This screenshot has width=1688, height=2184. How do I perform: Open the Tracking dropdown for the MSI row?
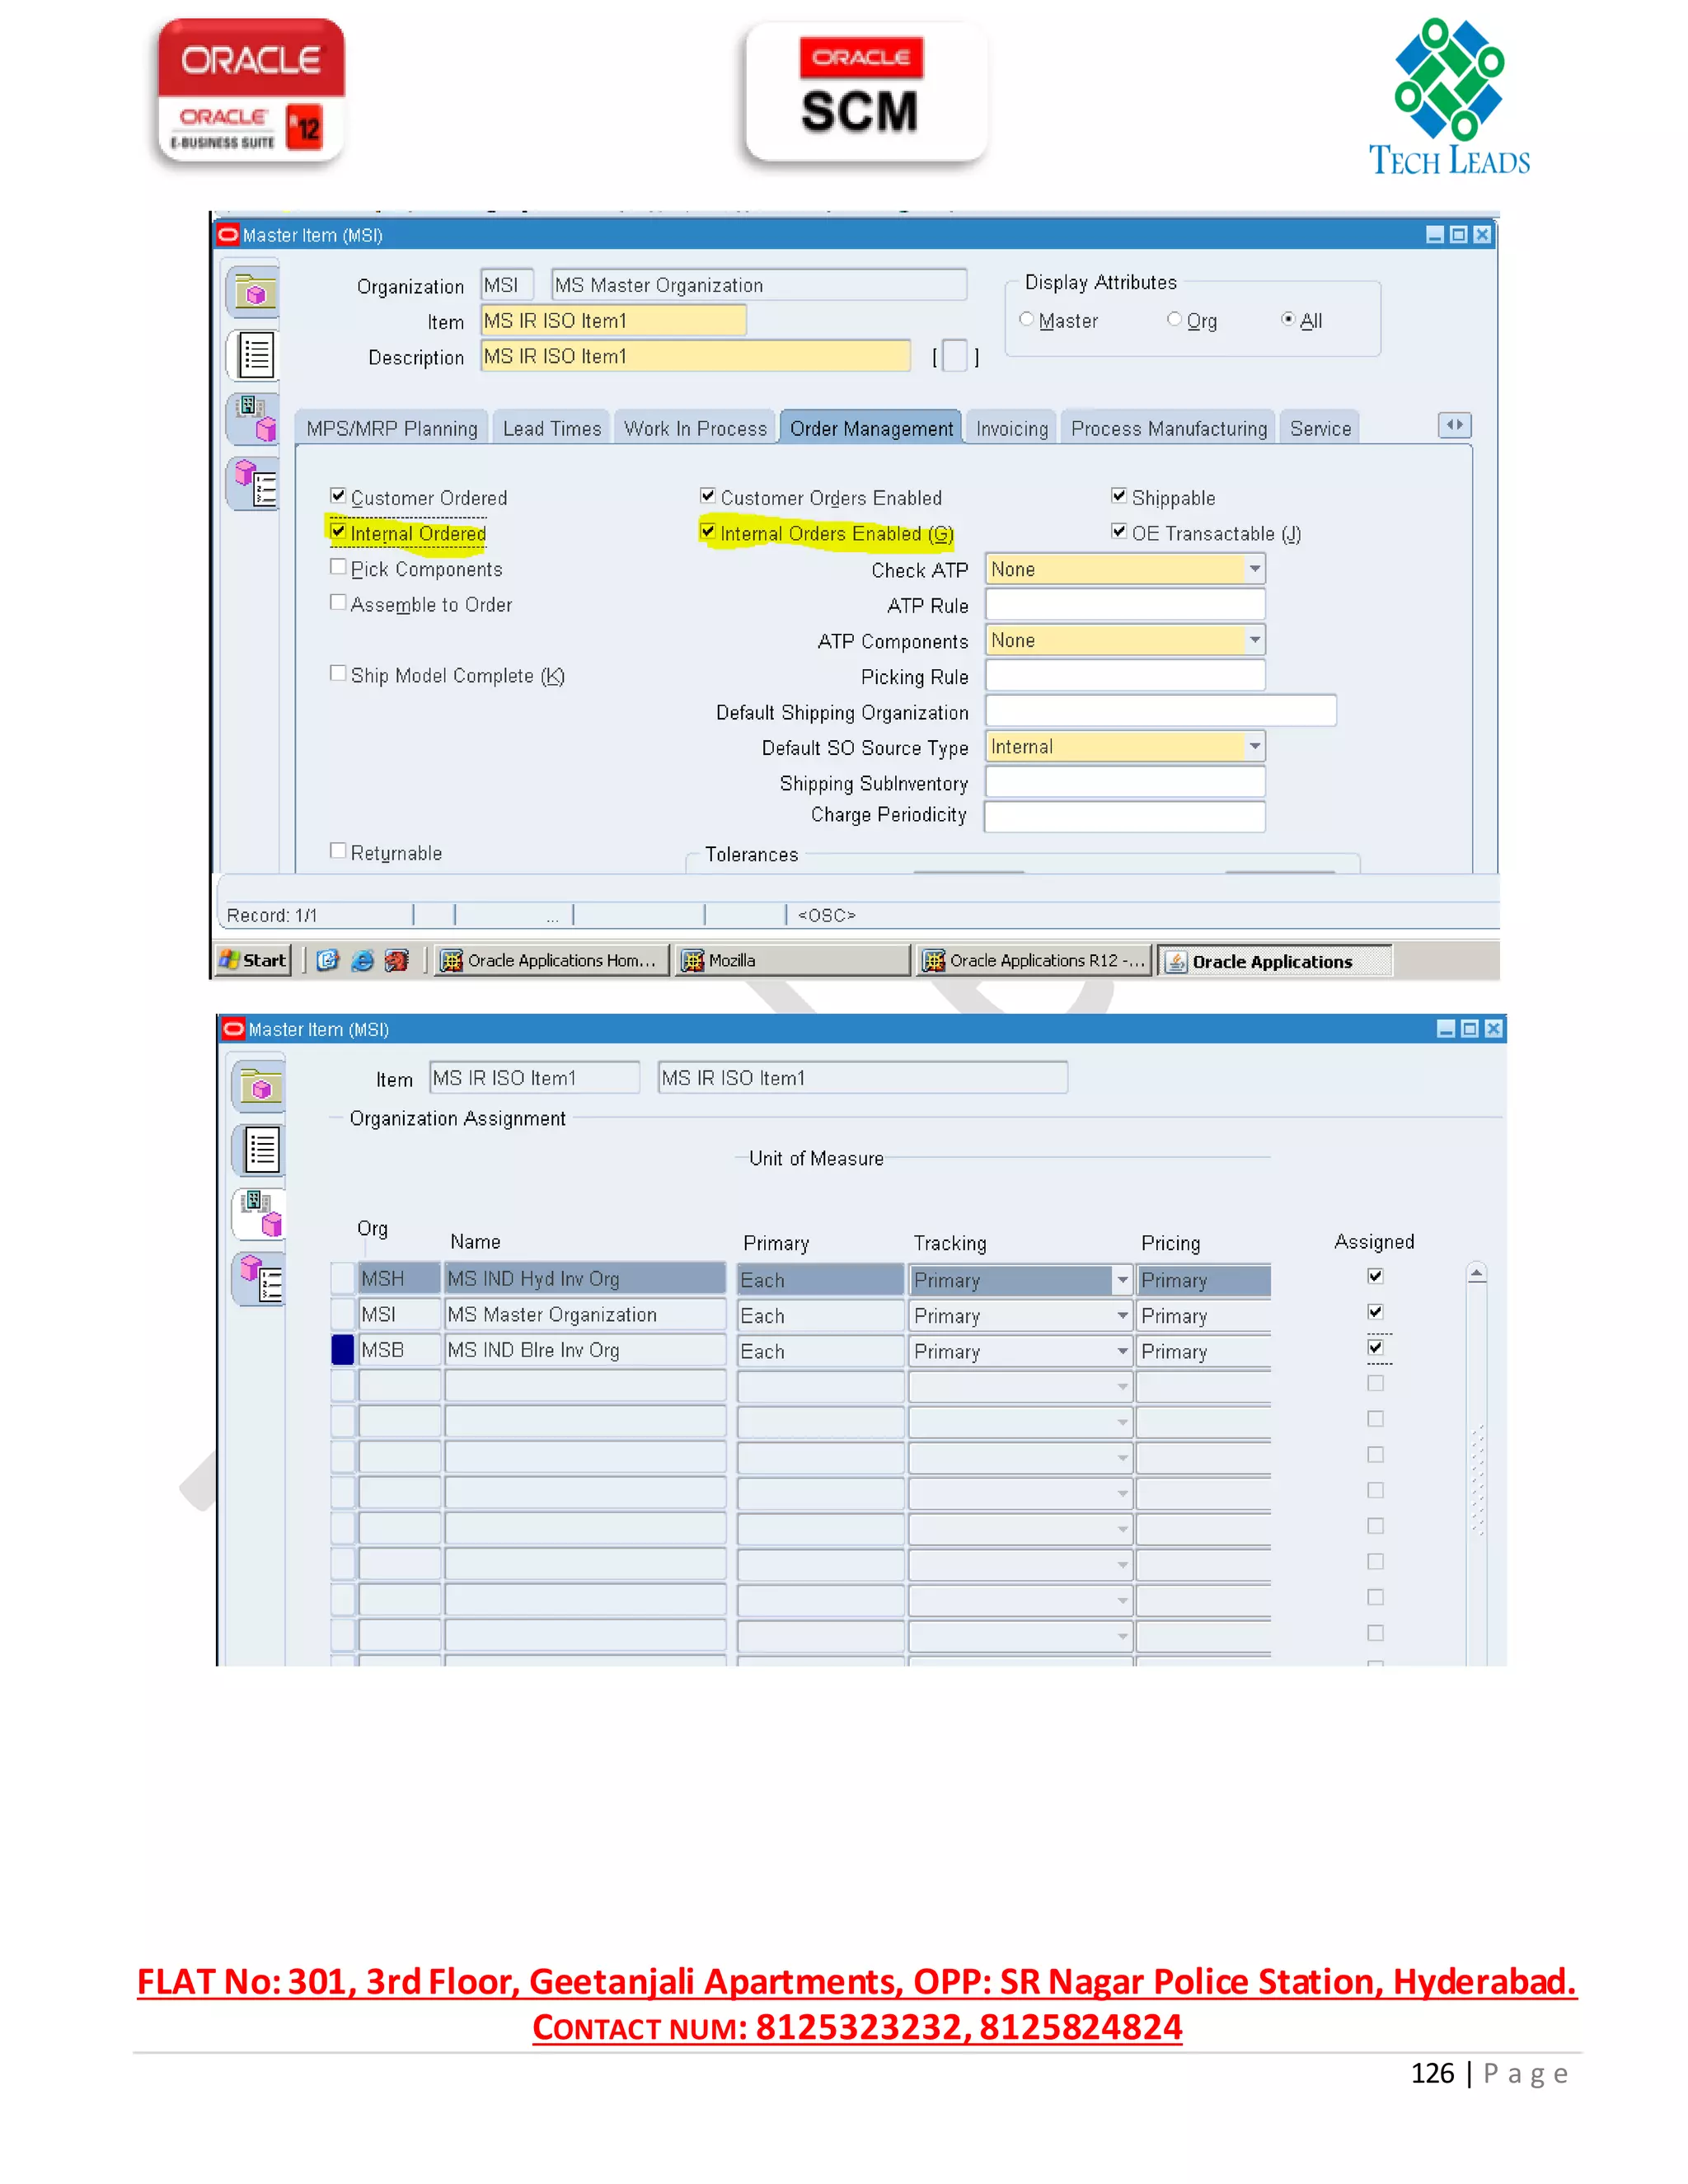(1122, 1316)
